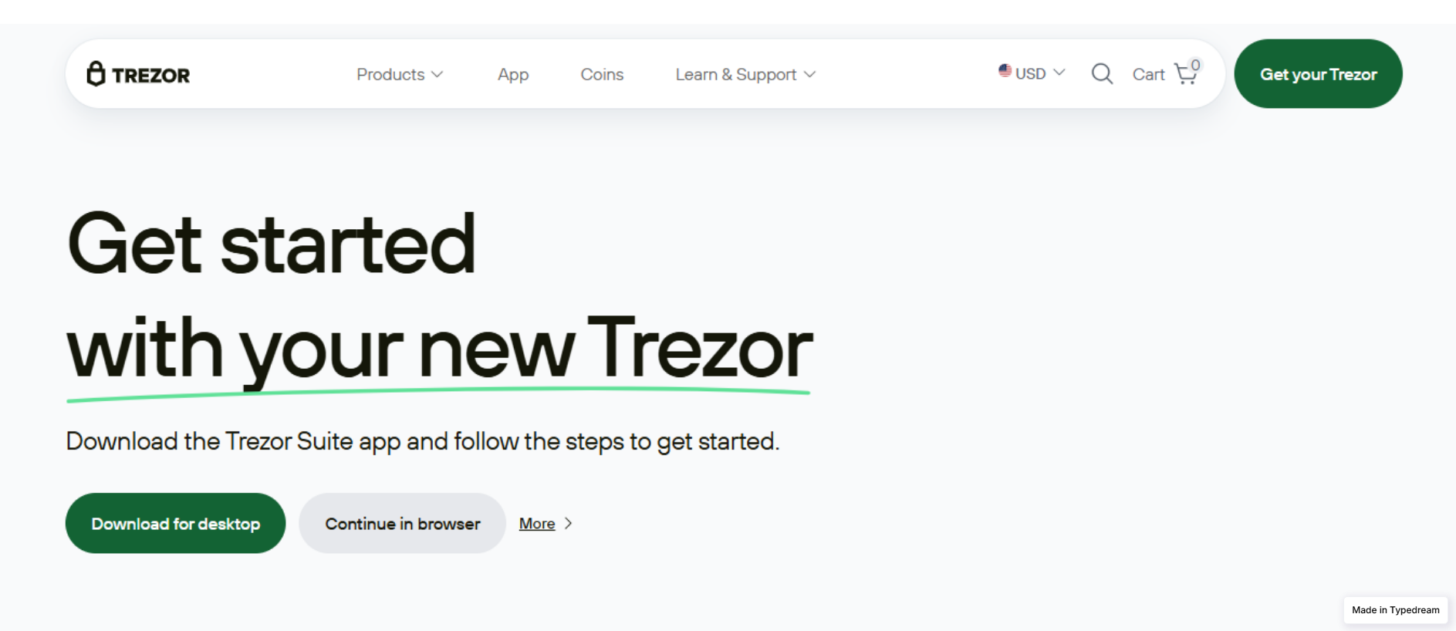
Task: Click the Cart text label
Action: pos(1148,74)
